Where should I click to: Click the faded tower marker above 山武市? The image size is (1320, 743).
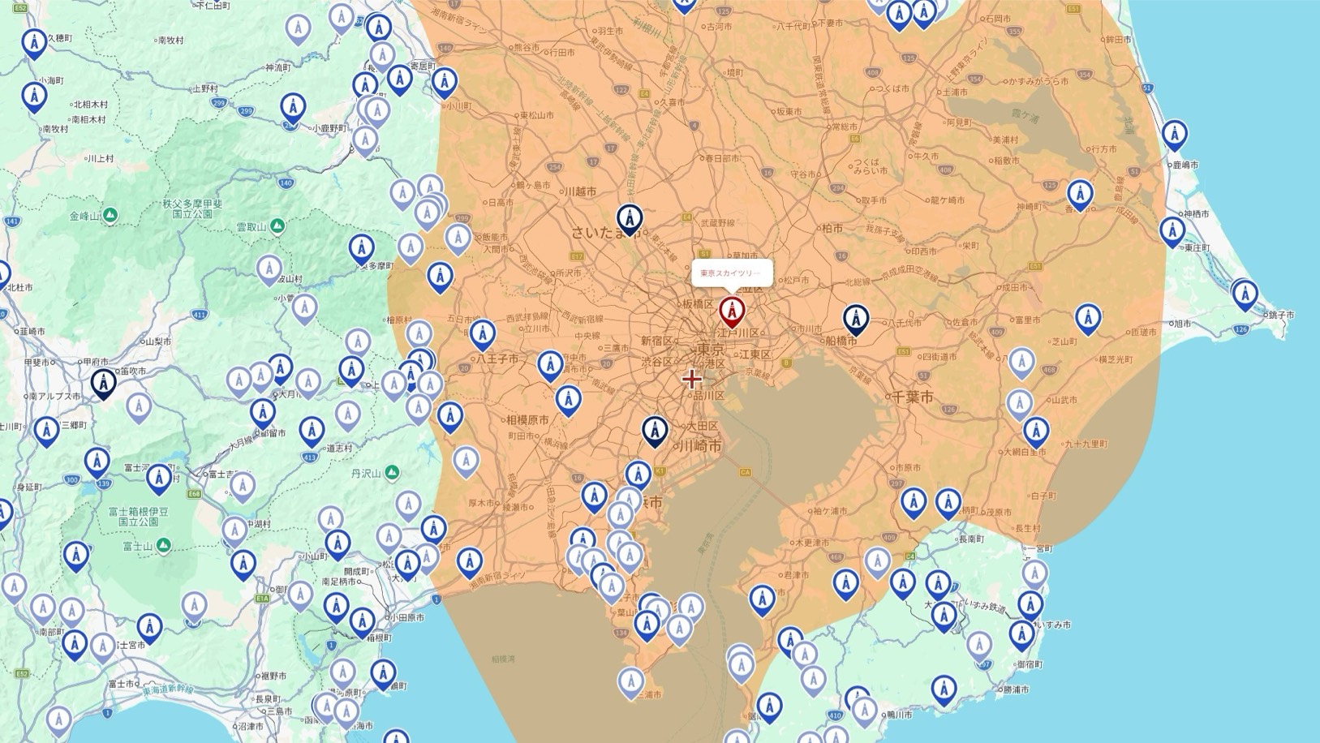click(1019, 402)
